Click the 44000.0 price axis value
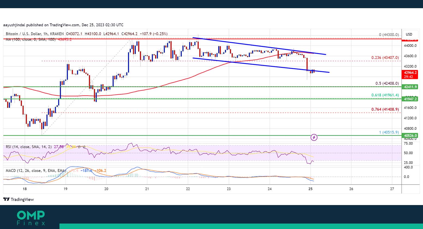 [x=410, y=45]
